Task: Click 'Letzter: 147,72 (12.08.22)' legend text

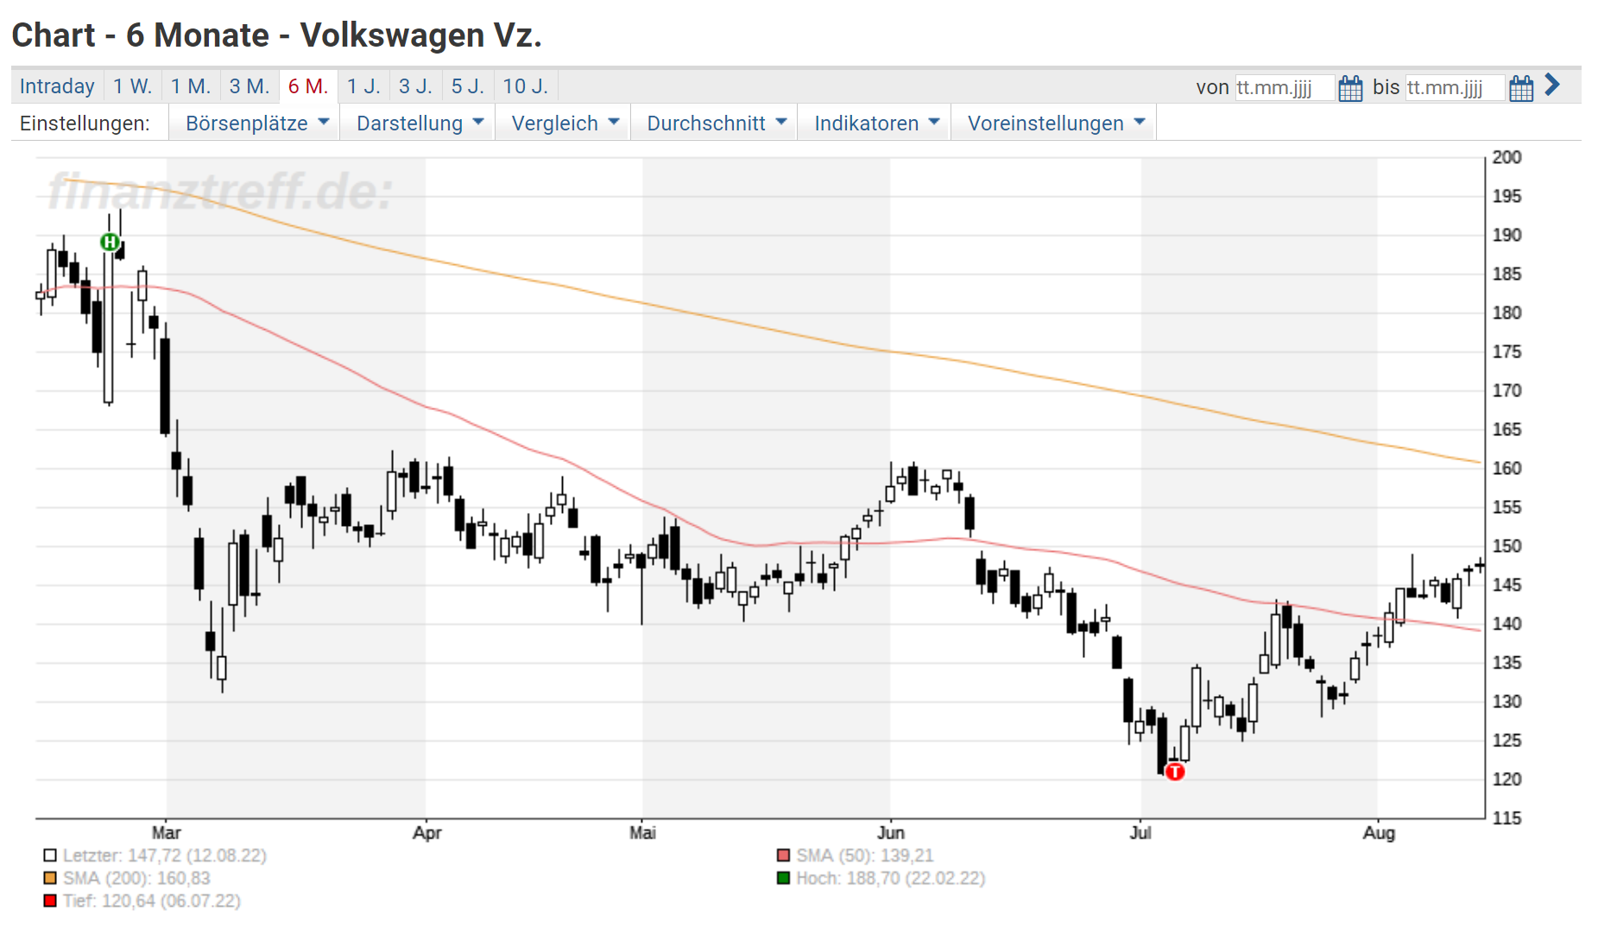Action: click(x=165, y=856)
